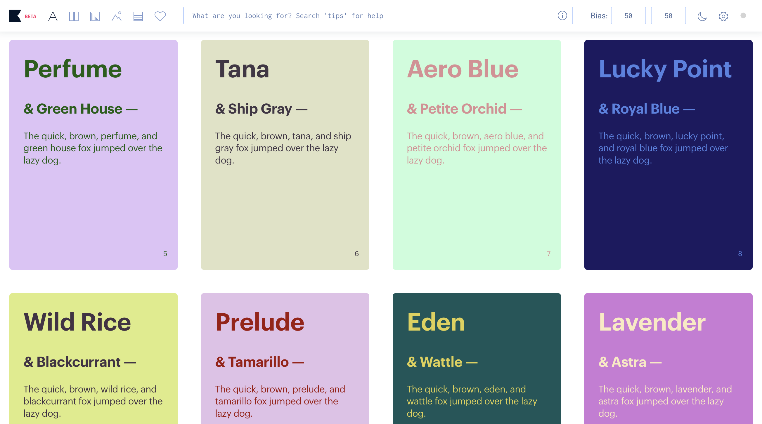Click the gray status dot
Screen dimensions: 762x424
coord(743,15)
